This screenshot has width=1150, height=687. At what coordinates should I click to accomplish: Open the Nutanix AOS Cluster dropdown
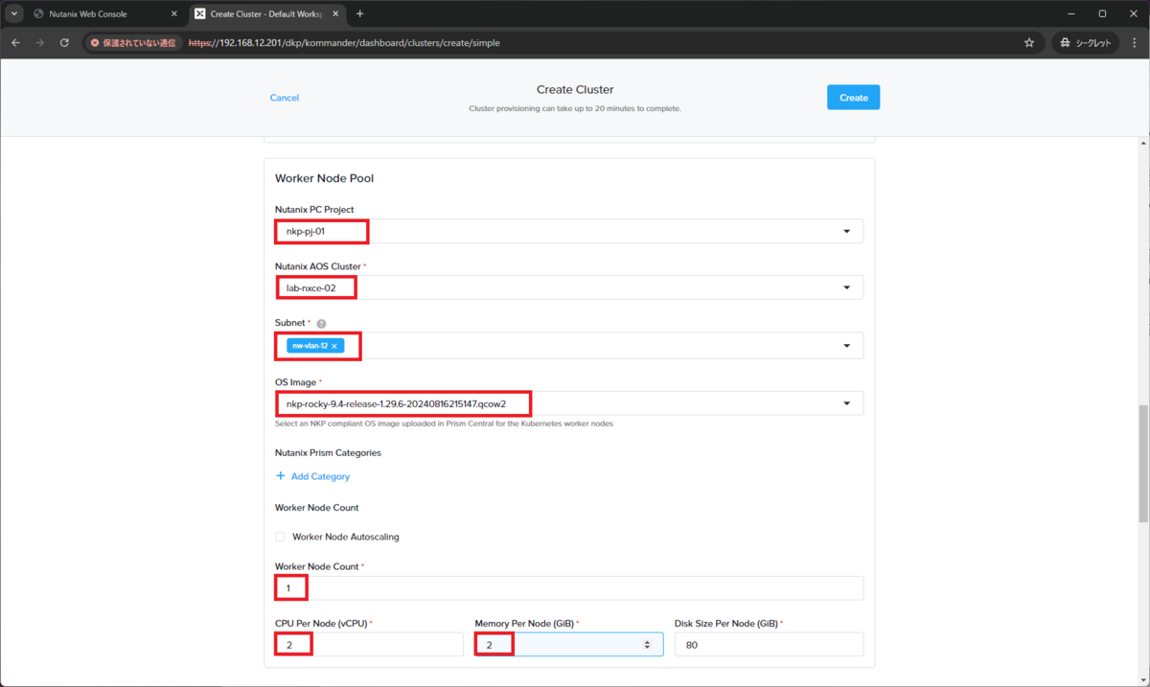click(x=569, y=287)
